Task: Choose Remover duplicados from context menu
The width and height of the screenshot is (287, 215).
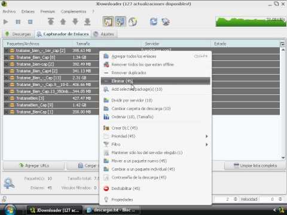Action: 155,73
